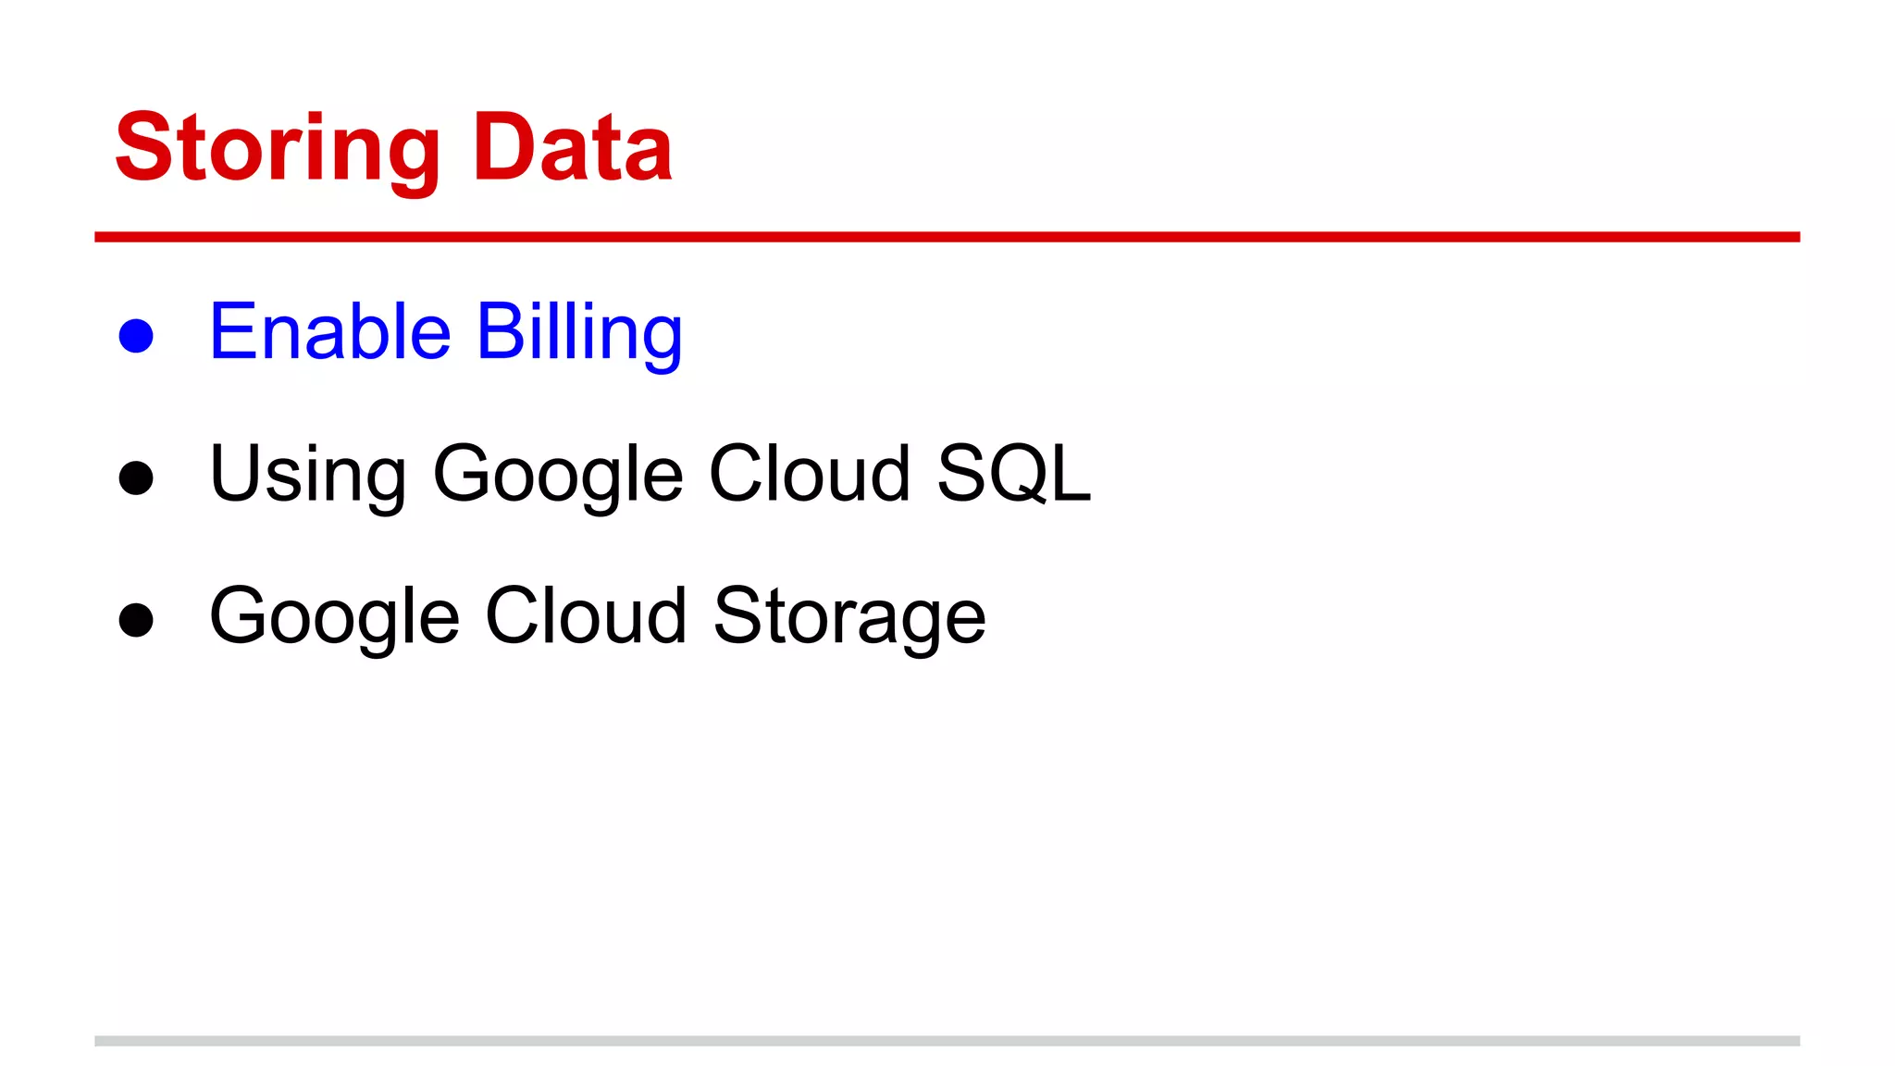Click the word Cloud in the Storage line
The height and width of the screenshot is (1066, 1895).
click(x=587, y=614)
